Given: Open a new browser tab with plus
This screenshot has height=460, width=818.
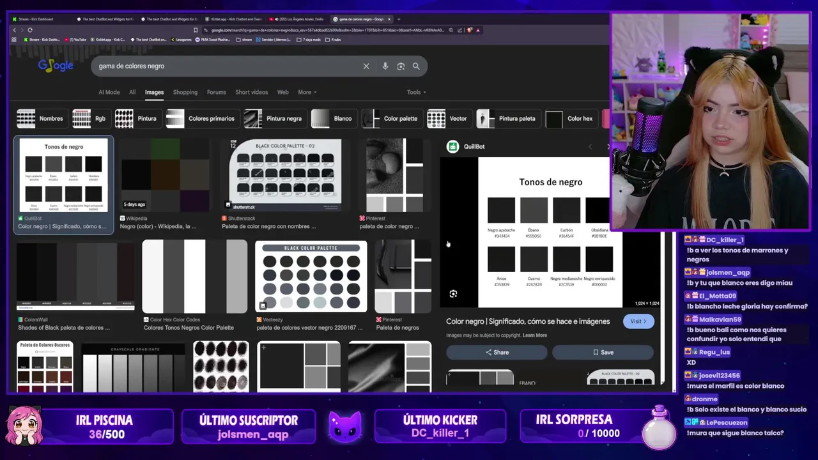Looking at the screenshot, I should [x=399, y=19].
